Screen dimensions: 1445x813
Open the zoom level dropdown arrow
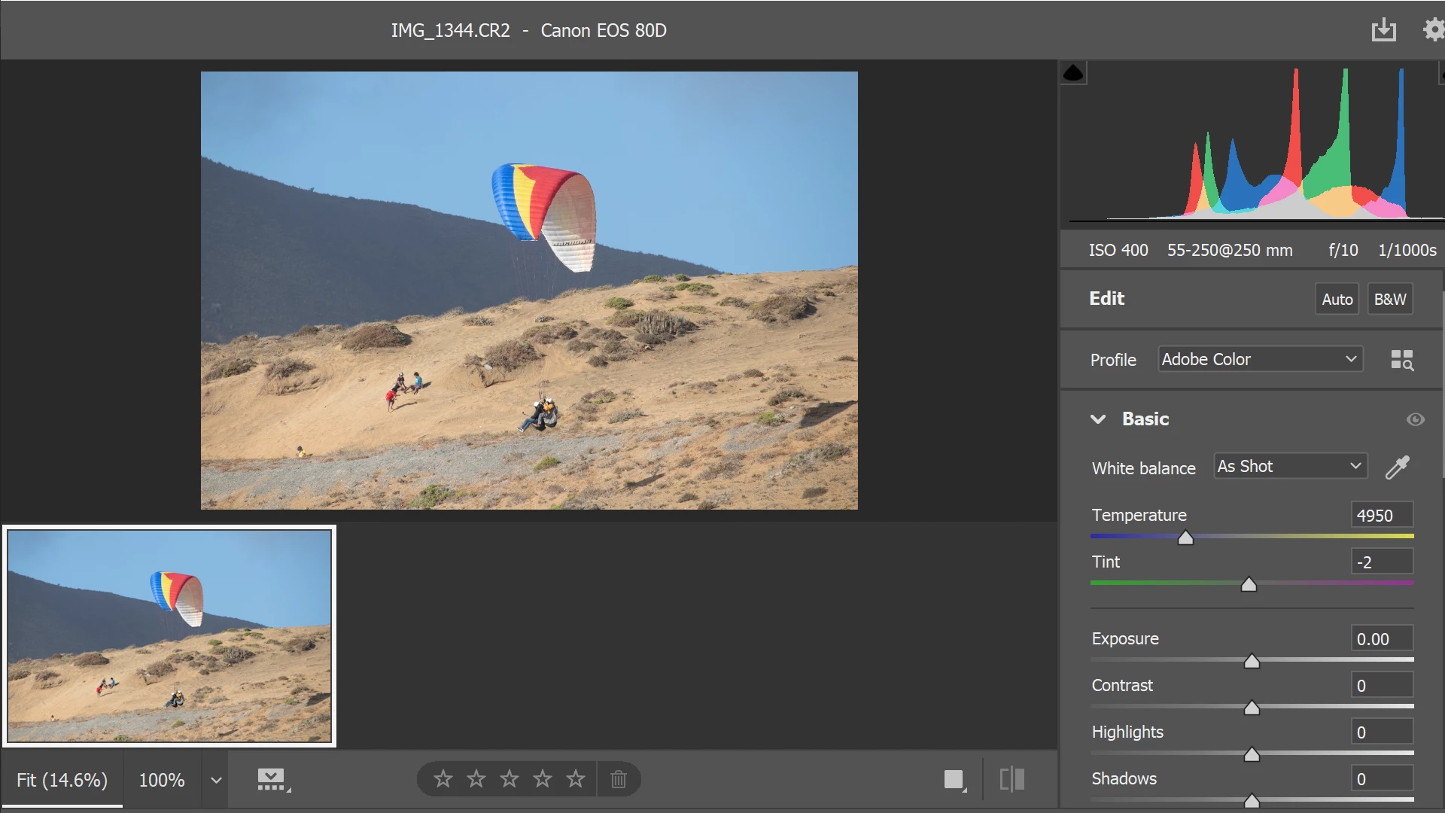216,780
